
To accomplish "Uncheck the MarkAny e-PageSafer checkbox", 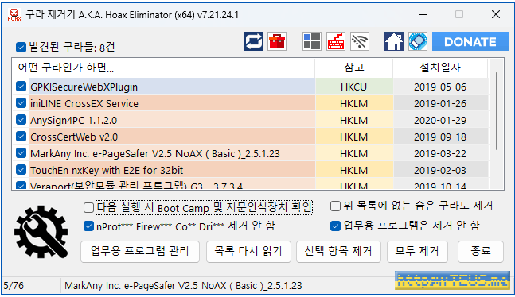I will pyautogui.click(x=21, y=153).
